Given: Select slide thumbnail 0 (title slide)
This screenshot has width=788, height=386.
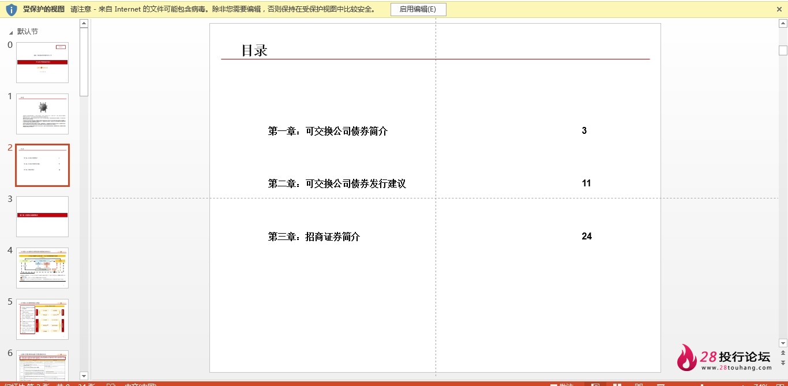Looking at the screenshot, I should click(x=42, y=62).
